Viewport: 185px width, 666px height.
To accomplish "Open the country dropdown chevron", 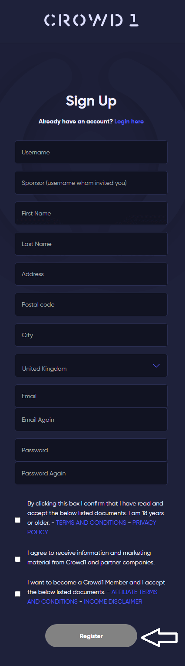I will pos(156,365).
